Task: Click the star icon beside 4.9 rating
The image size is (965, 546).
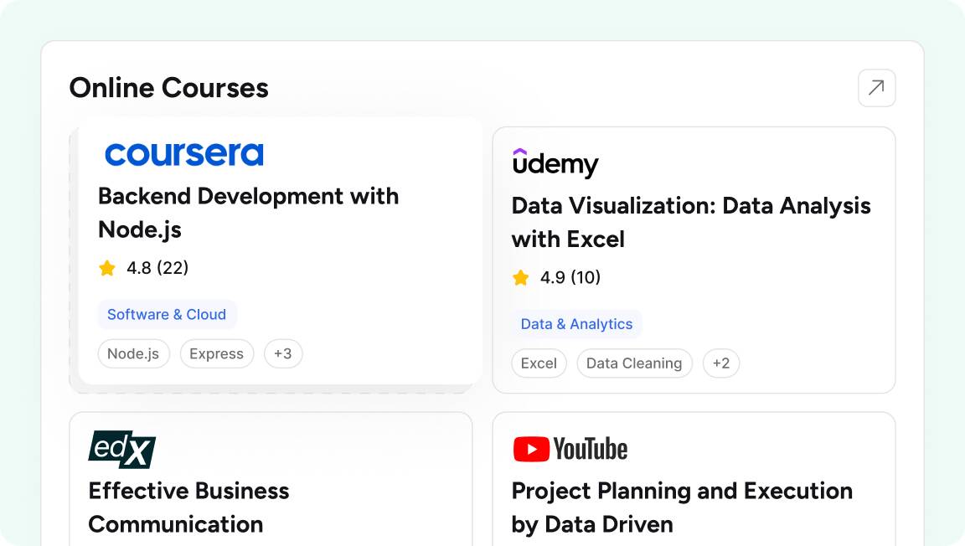Action: pyautogui.click(x=521, y=278)
